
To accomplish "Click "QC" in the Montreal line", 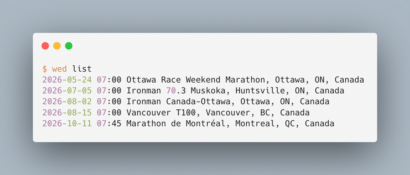I will pyautogui.click(x=290, y=123).
